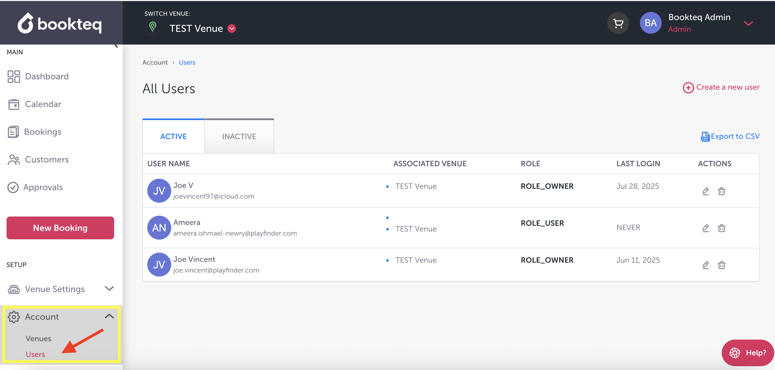Screen dimensions: 775x370
Task: Open Venues under Account
Action: click(38, 338)
